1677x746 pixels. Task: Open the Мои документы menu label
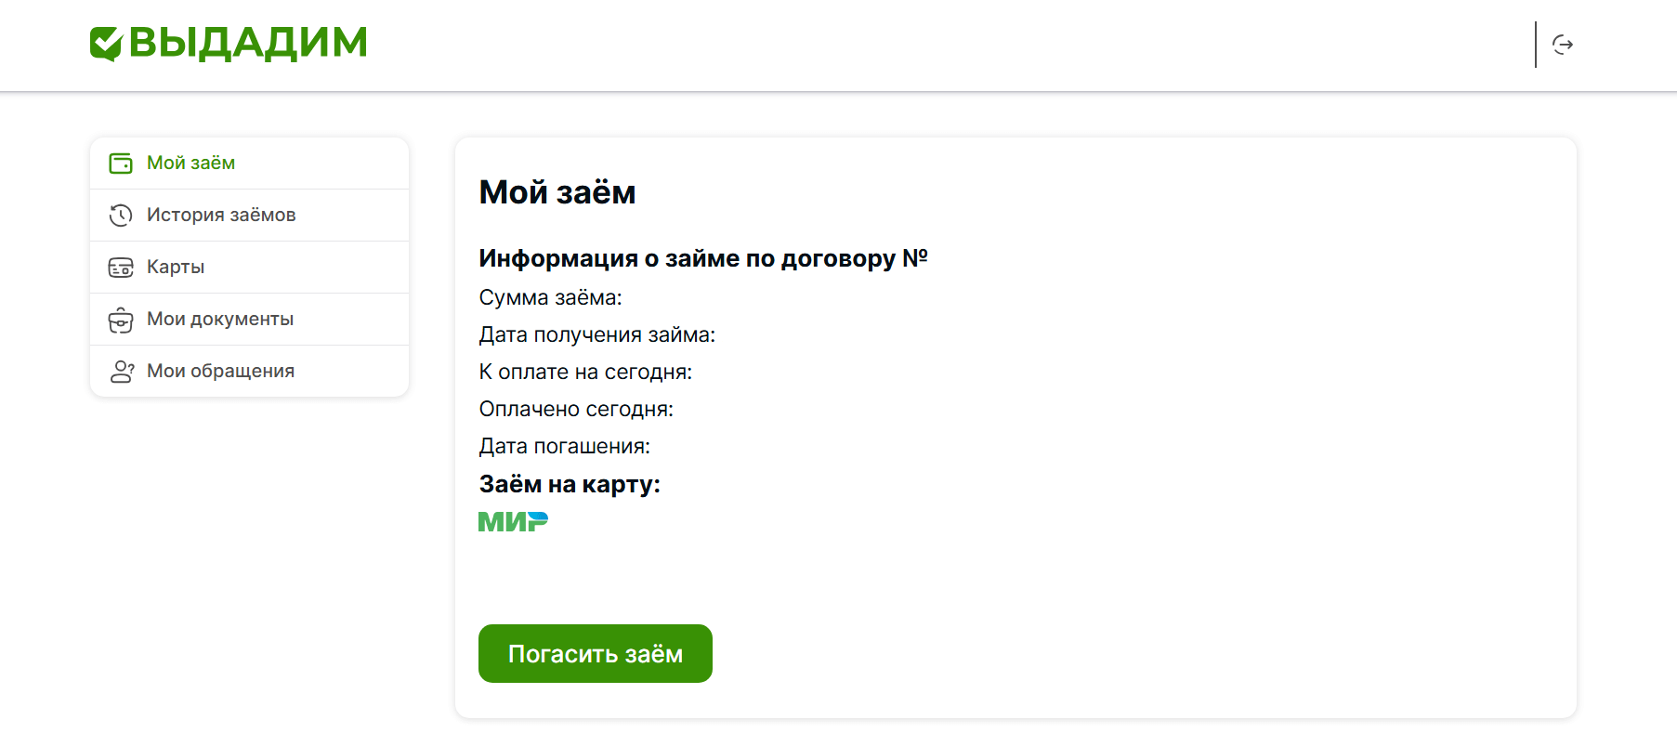click(x=220, y=320)
